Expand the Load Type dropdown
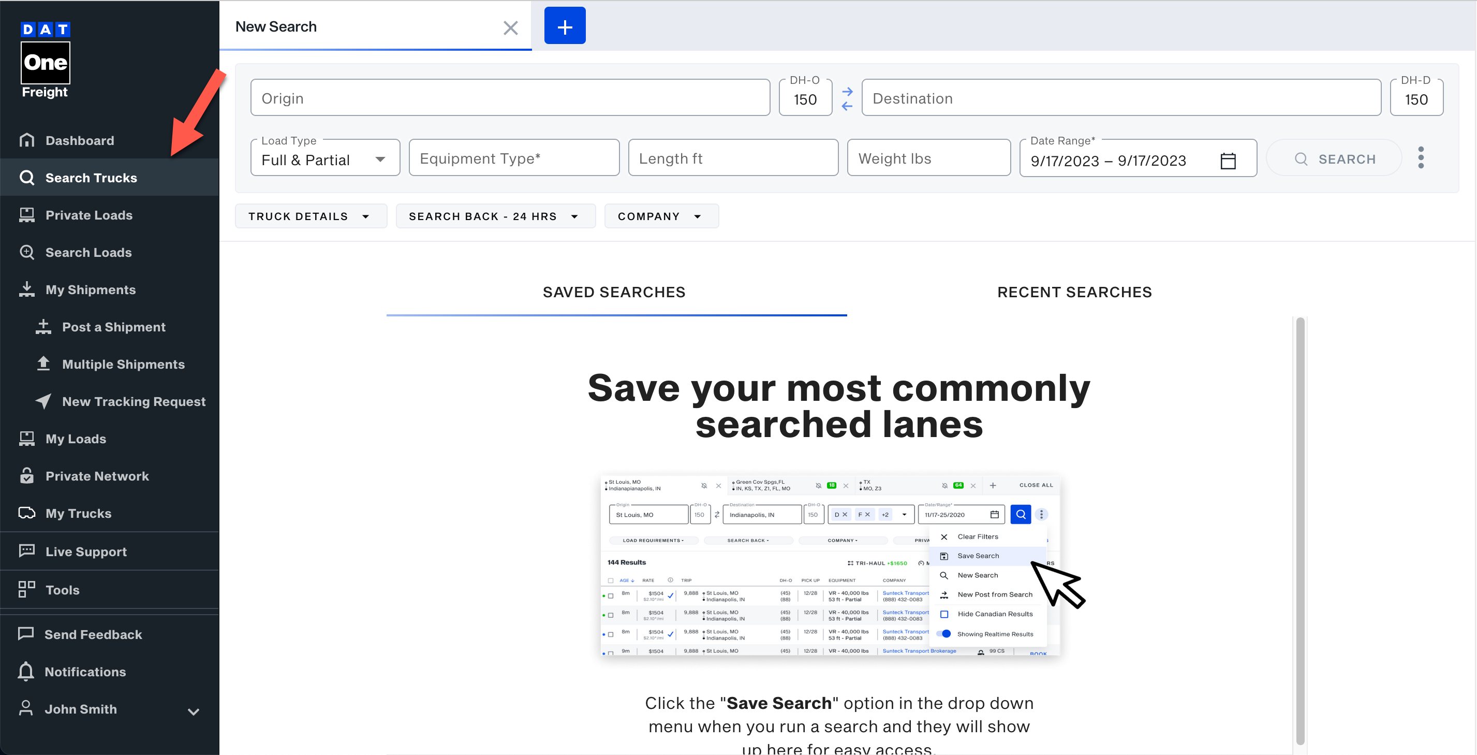 click(x=324, y=159)
